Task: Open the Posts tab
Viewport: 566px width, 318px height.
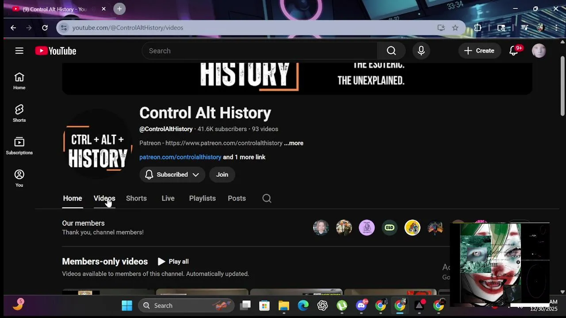Action: tap(237, 198)
